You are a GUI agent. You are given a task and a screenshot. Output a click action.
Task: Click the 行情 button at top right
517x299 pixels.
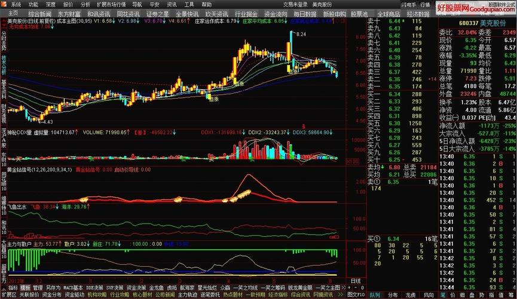coord(426,5)
